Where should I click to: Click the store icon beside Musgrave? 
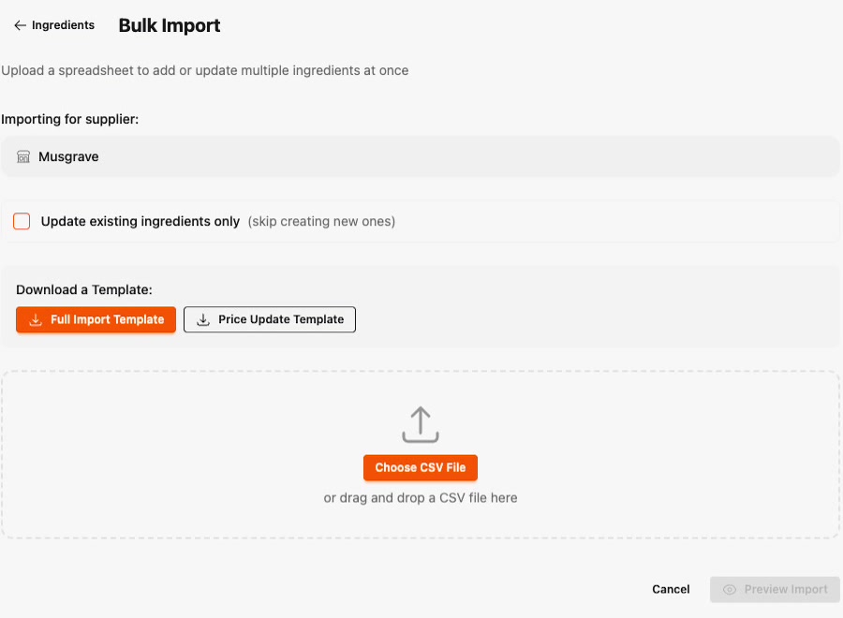[23, 157]
